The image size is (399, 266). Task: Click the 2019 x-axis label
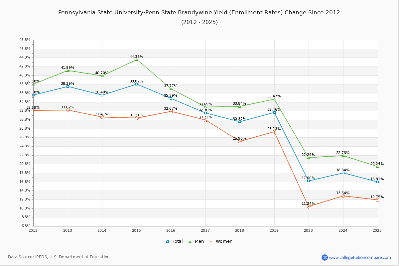click(274, 230)
